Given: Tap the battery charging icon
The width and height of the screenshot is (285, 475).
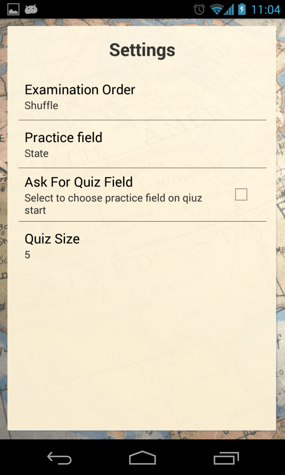Looking at the screenshot, I should pos(242,9).
